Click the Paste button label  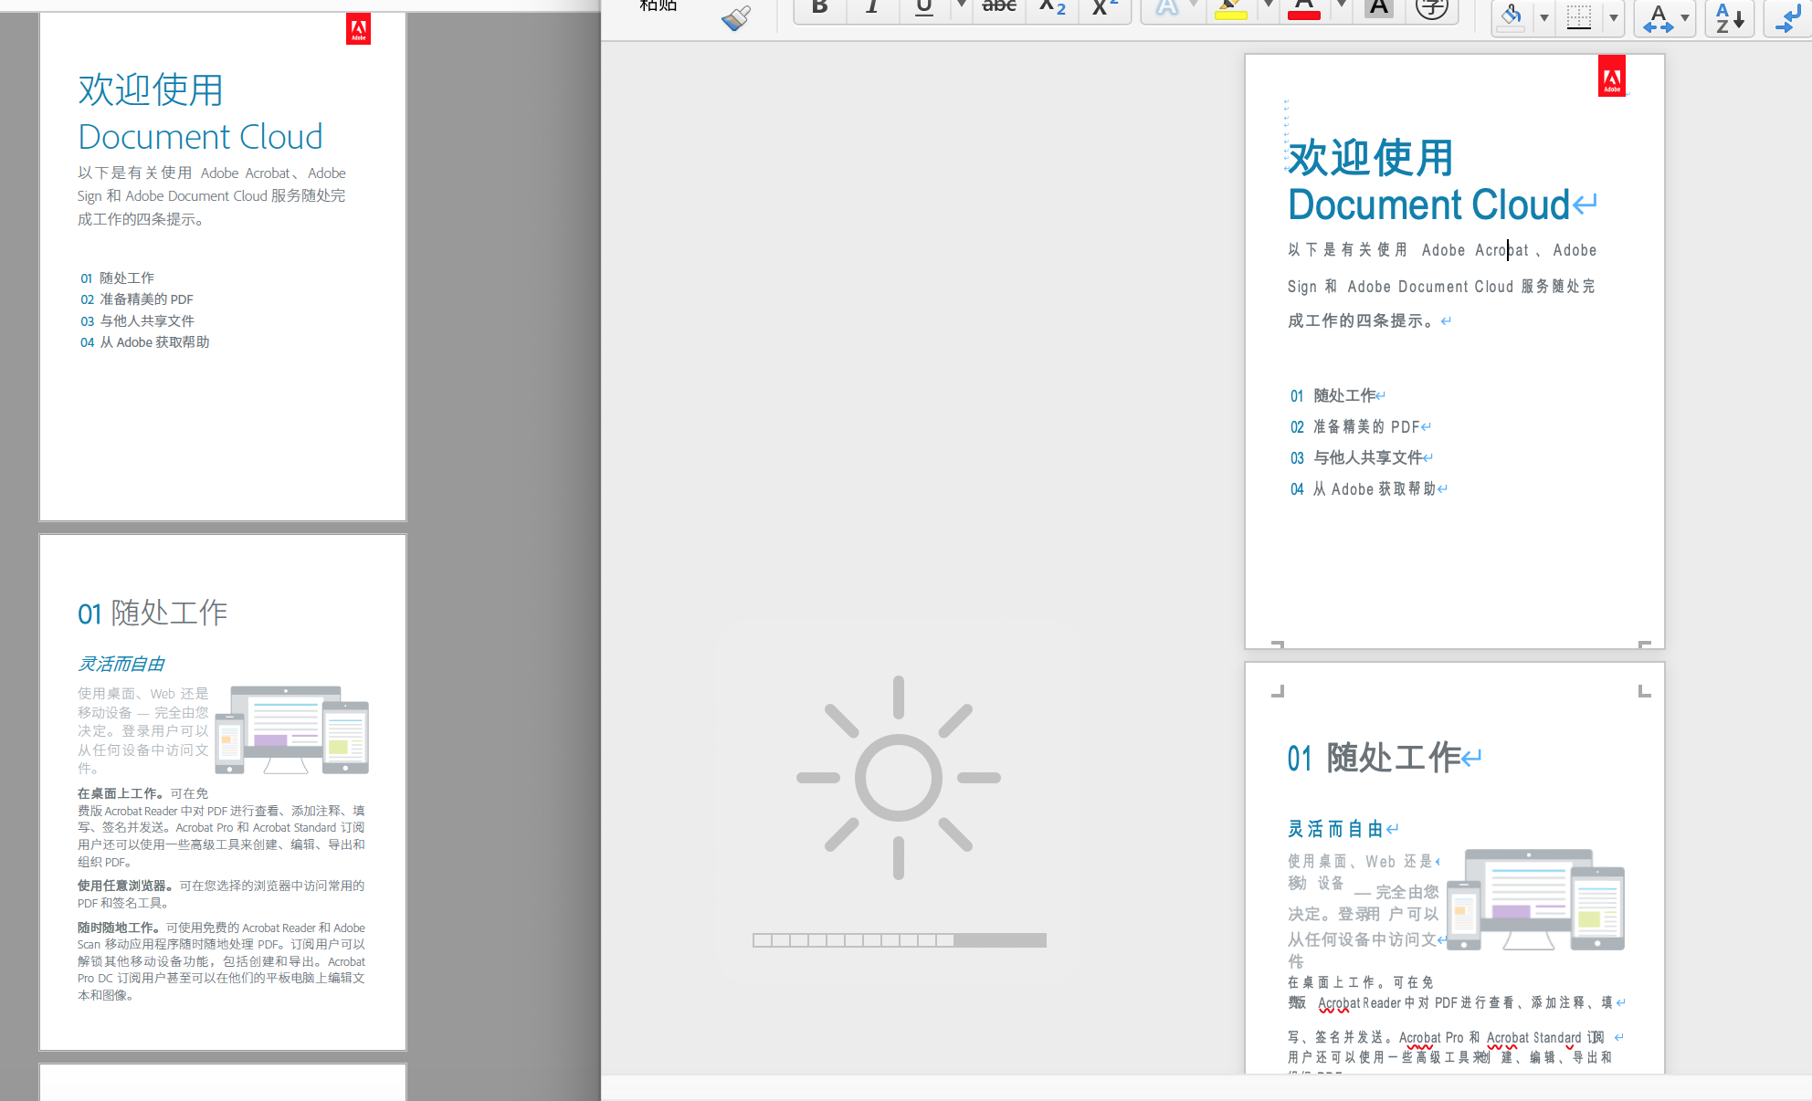tap(658, 5)
